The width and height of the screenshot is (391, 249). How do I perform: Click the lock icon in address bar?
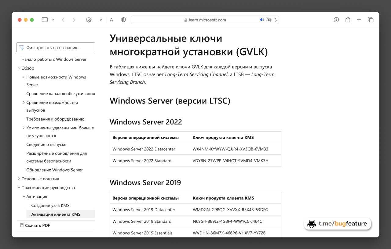pyautogui.click(x=185, y=20)
